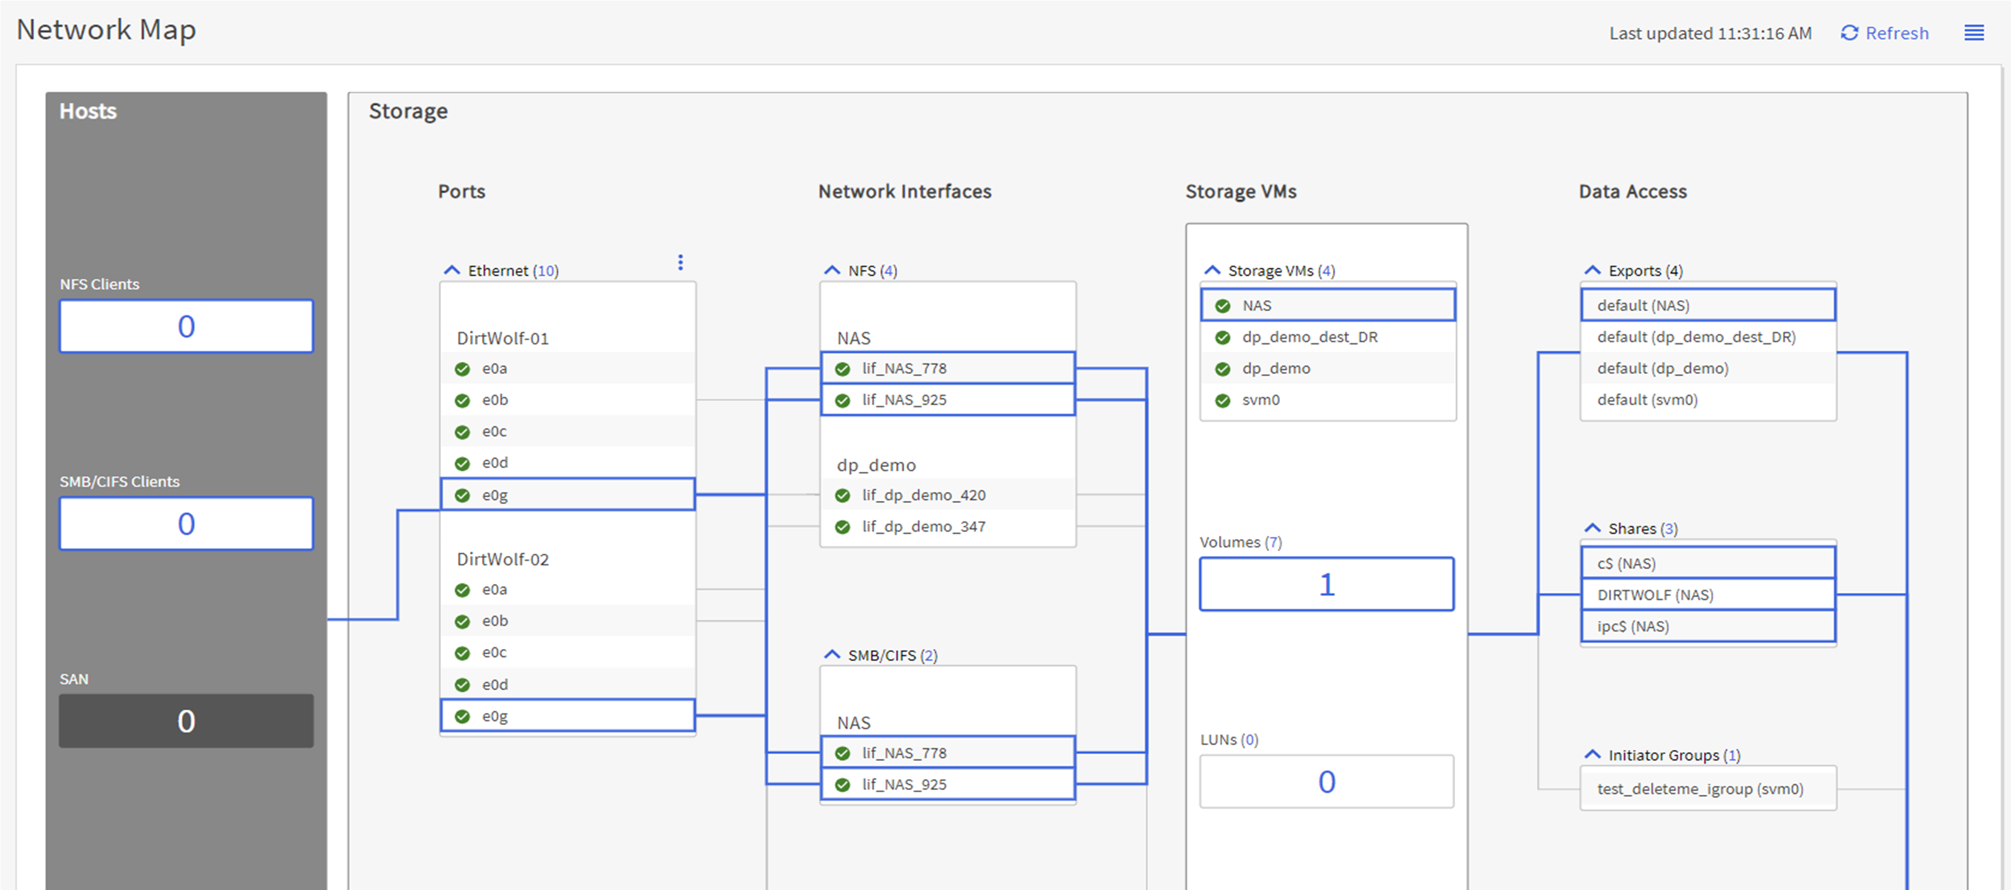Image resolution: width=2011 pixels, height=890 pixels.
Task: Click the DirtWolf-02 node heading
Action: [503, 559]
